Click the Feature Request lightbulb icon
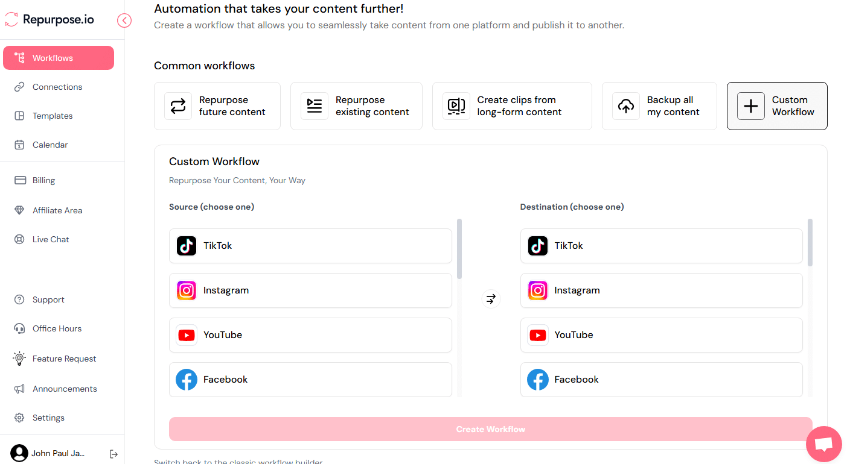Screen dimensions: 850x464 click(x=19, y=359)
